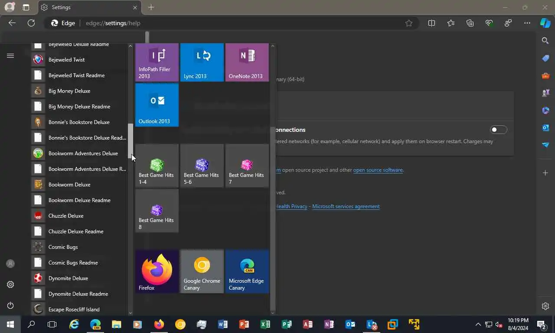Select the Settings browser tab
Viewport: 555px width, 333px height.
tap(89, 7)
